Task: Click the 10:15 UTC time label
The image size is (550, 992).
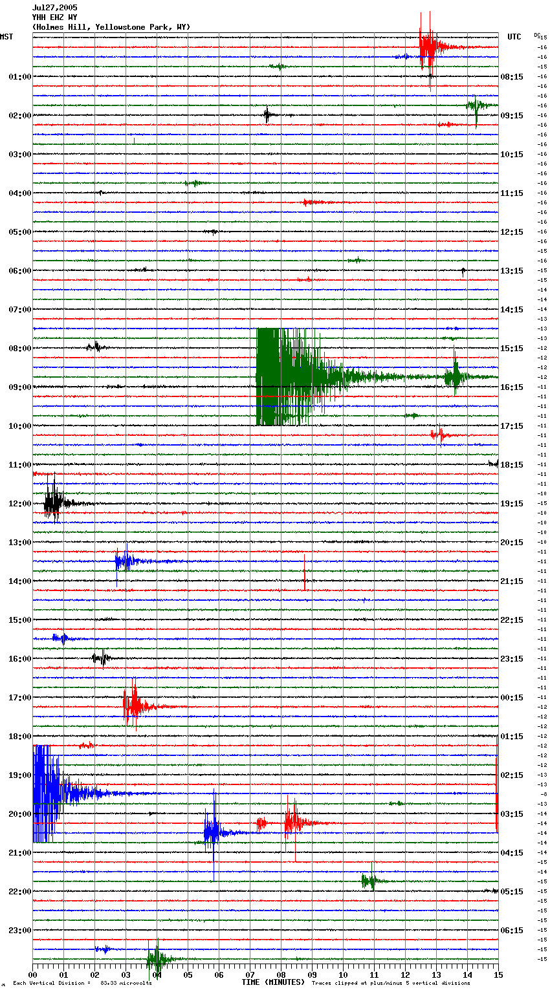Action: [x=512, y=155]
